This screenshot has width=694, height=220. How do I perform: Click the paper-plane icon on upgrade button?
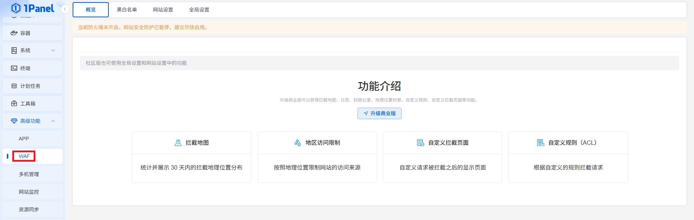coord(366,113)
